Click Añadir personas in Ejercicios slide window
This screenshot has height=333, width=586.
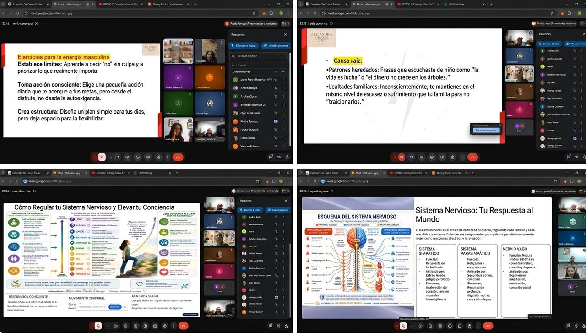click(276, 46)
